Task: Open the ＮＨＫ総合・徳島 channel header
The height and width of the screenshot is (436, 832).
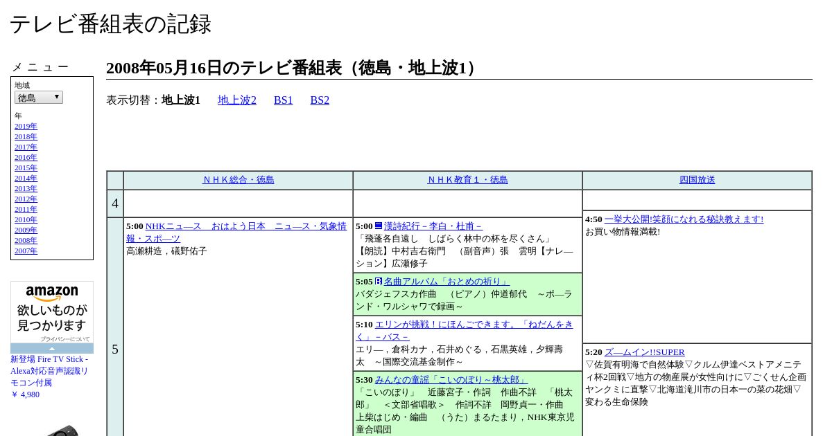Action: 239,180
